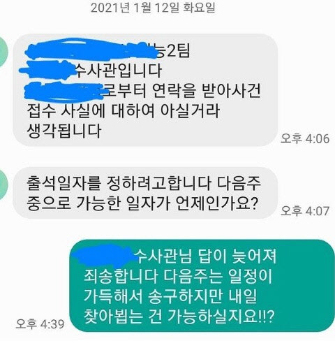
Task: Tap the 오후 4:07 timestamp
Action: pos(305,211)
